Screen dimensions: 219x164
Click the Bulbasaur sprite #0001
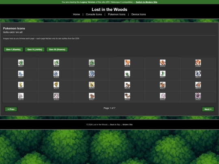[x=21, y=62]
